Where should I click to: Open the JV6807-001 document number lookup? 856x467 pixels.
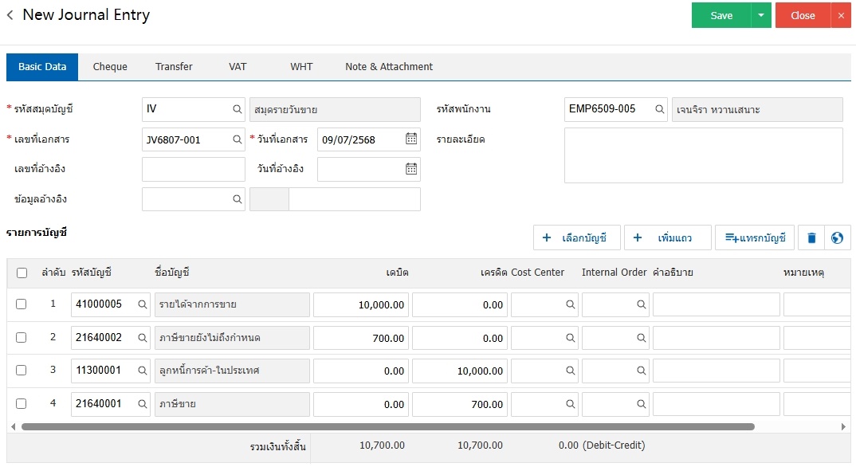pyautogui.click(x=237, y=139)
